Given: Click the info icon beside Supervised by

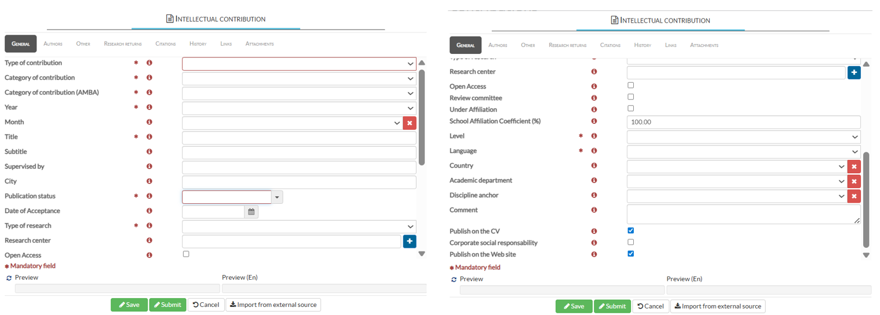Looking at the screenshot, I should (x=149, y=167).
